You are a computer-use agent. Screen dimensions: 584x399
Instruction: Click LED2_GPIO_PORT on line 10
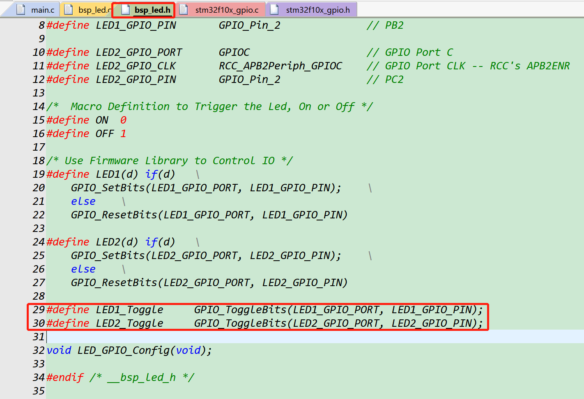coord(139,52)
